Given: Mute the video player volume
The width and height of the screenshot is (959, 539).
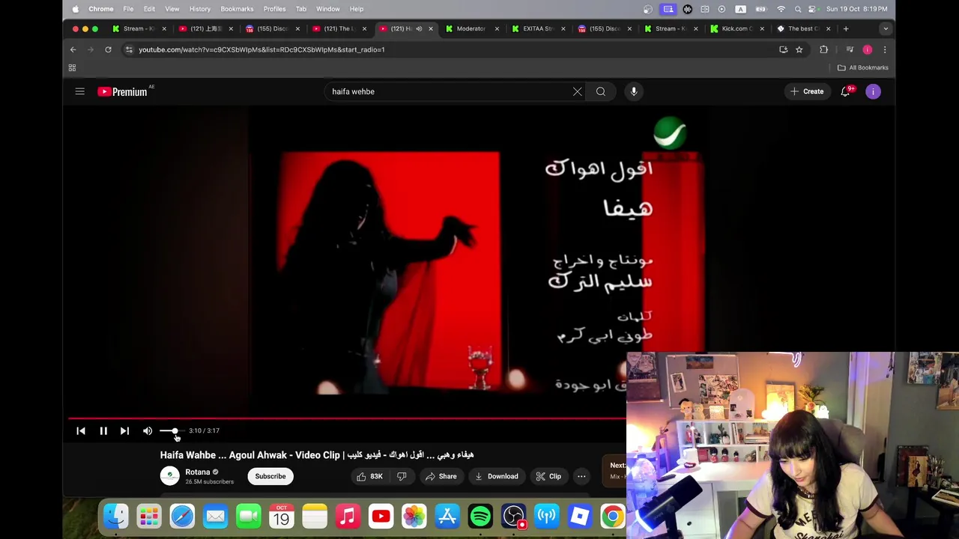Looking at the screenshot, I should 148,430.
